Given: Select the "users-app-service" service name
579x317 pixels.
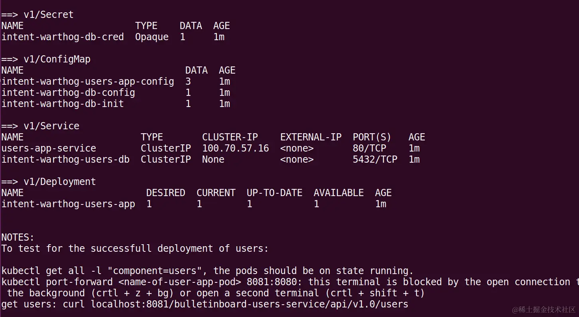Looking at the screenshot, I should [49, 148].
